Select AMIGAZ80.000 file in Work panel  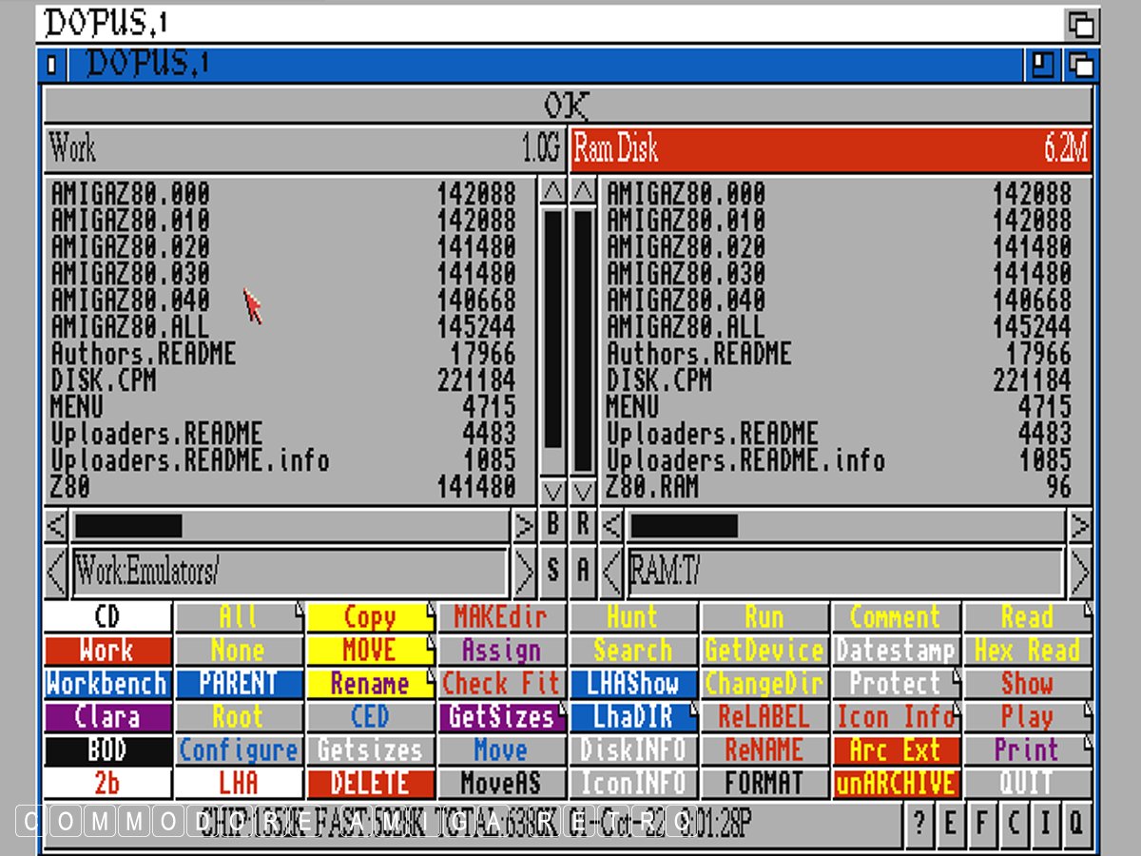tap(130, 194)
